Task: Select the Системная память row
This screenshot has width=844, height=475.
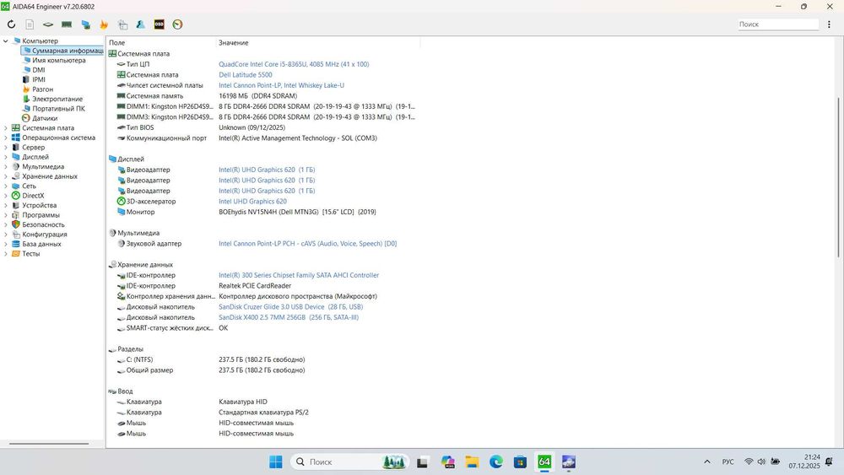Action: pyautogui.click(x=262, y=95)
